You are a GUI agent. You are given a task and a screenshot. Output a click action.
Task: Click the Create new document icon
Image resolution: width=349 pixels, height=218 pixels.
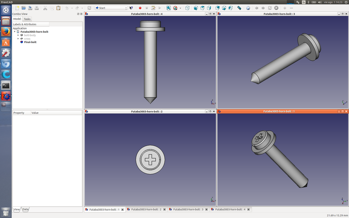click(17, 8)
